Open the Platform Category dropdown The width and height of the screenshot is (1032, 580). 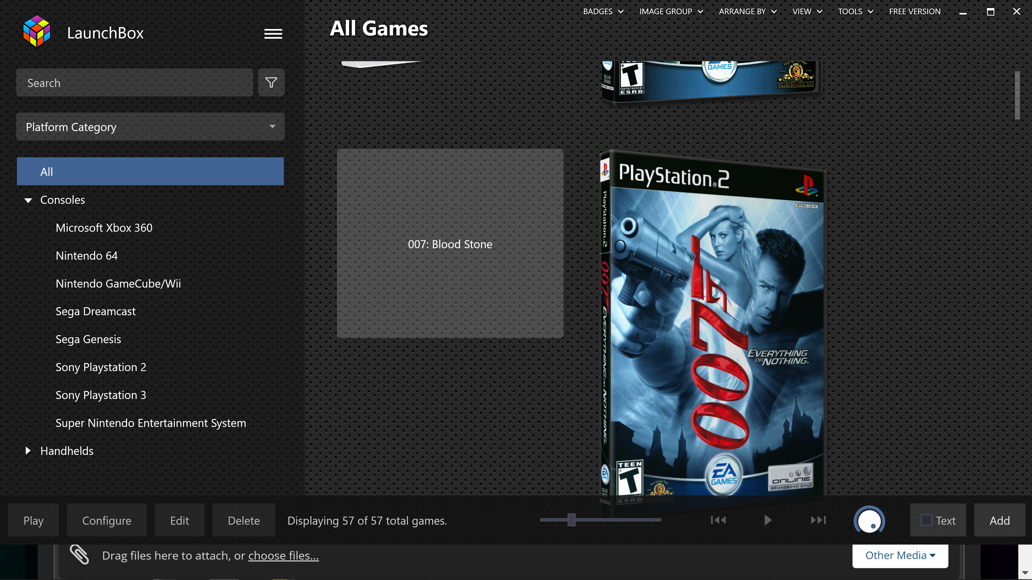[150, 126]
